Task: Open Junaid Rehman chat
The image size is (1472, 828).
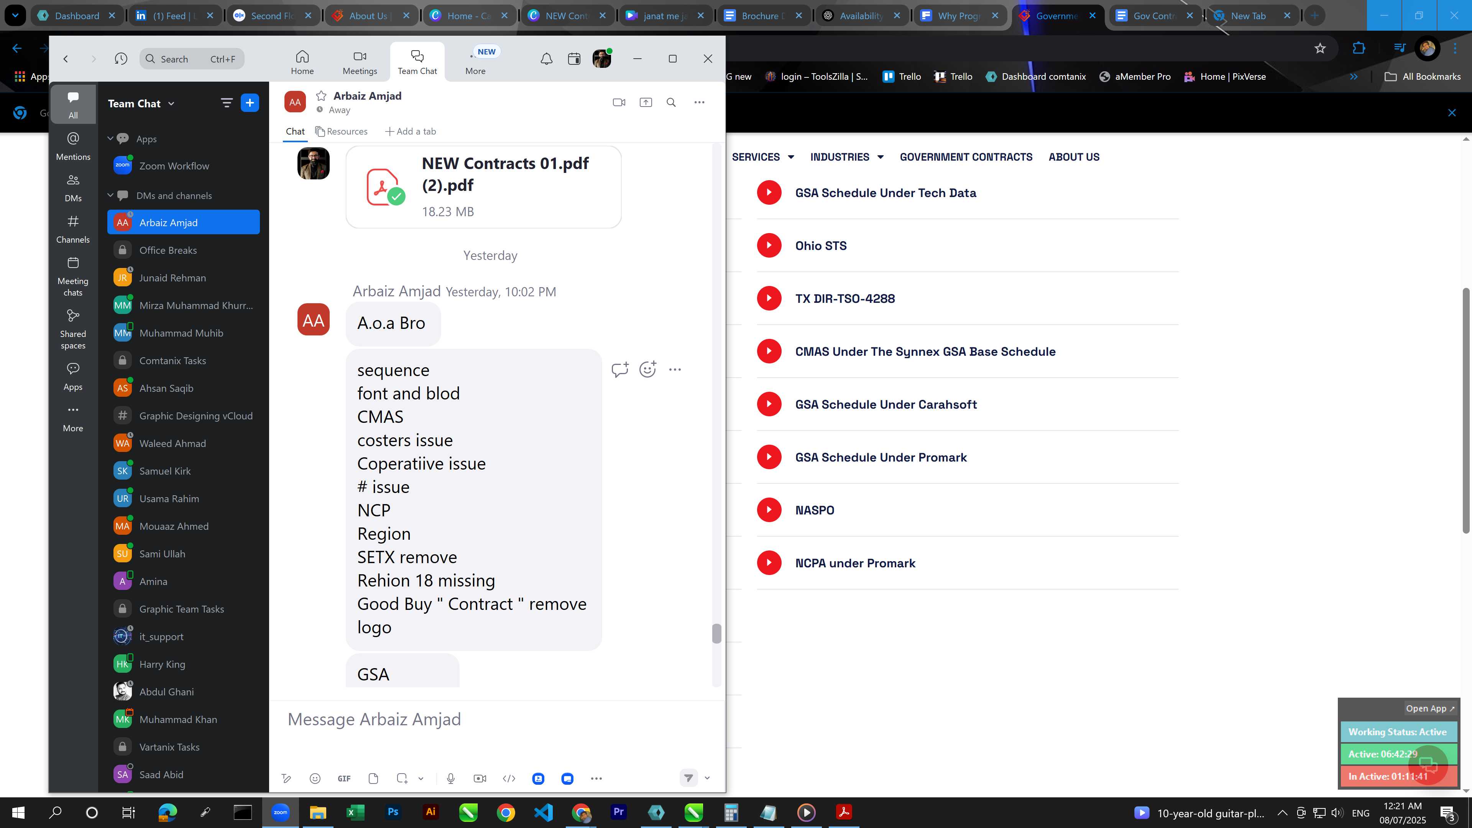Action: pyautogui.click(x=184, y=278)
